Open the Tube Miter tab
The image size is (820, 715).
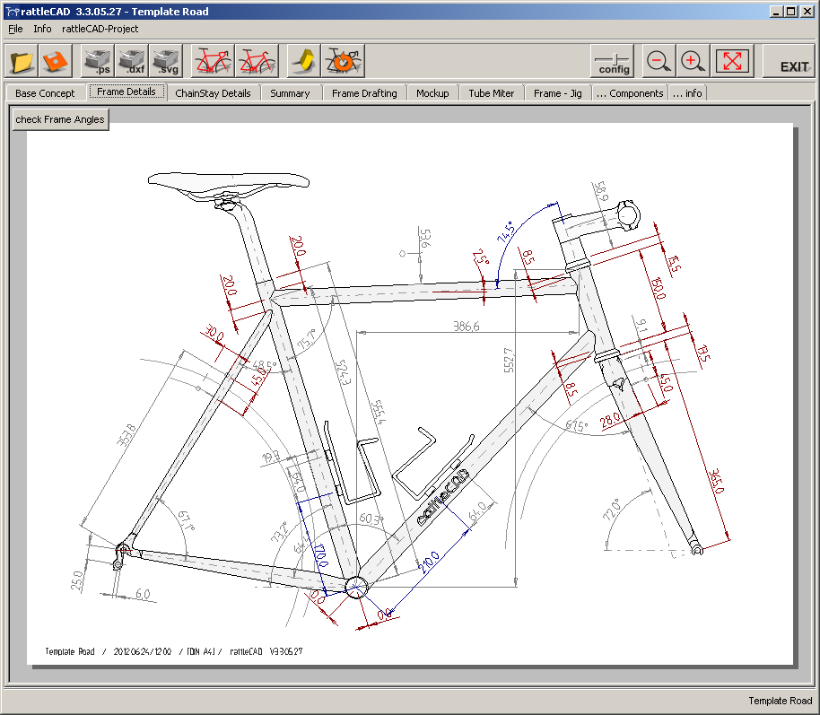pyautogui.click(x=492, y=93)
